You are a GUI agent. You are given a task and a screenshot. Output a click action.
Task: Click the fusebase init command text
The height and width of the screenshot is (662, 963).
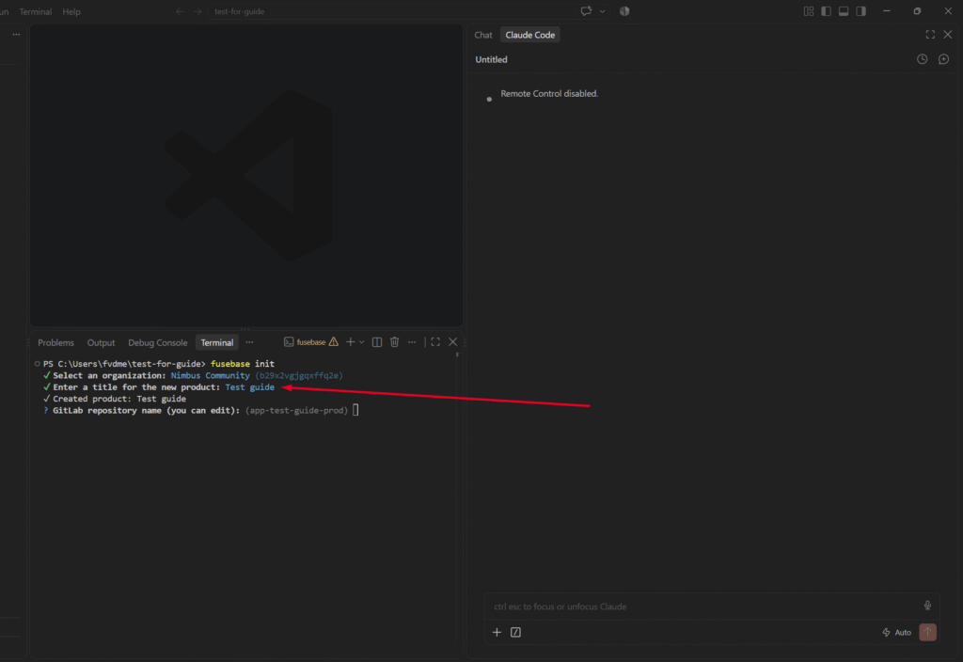243,364
